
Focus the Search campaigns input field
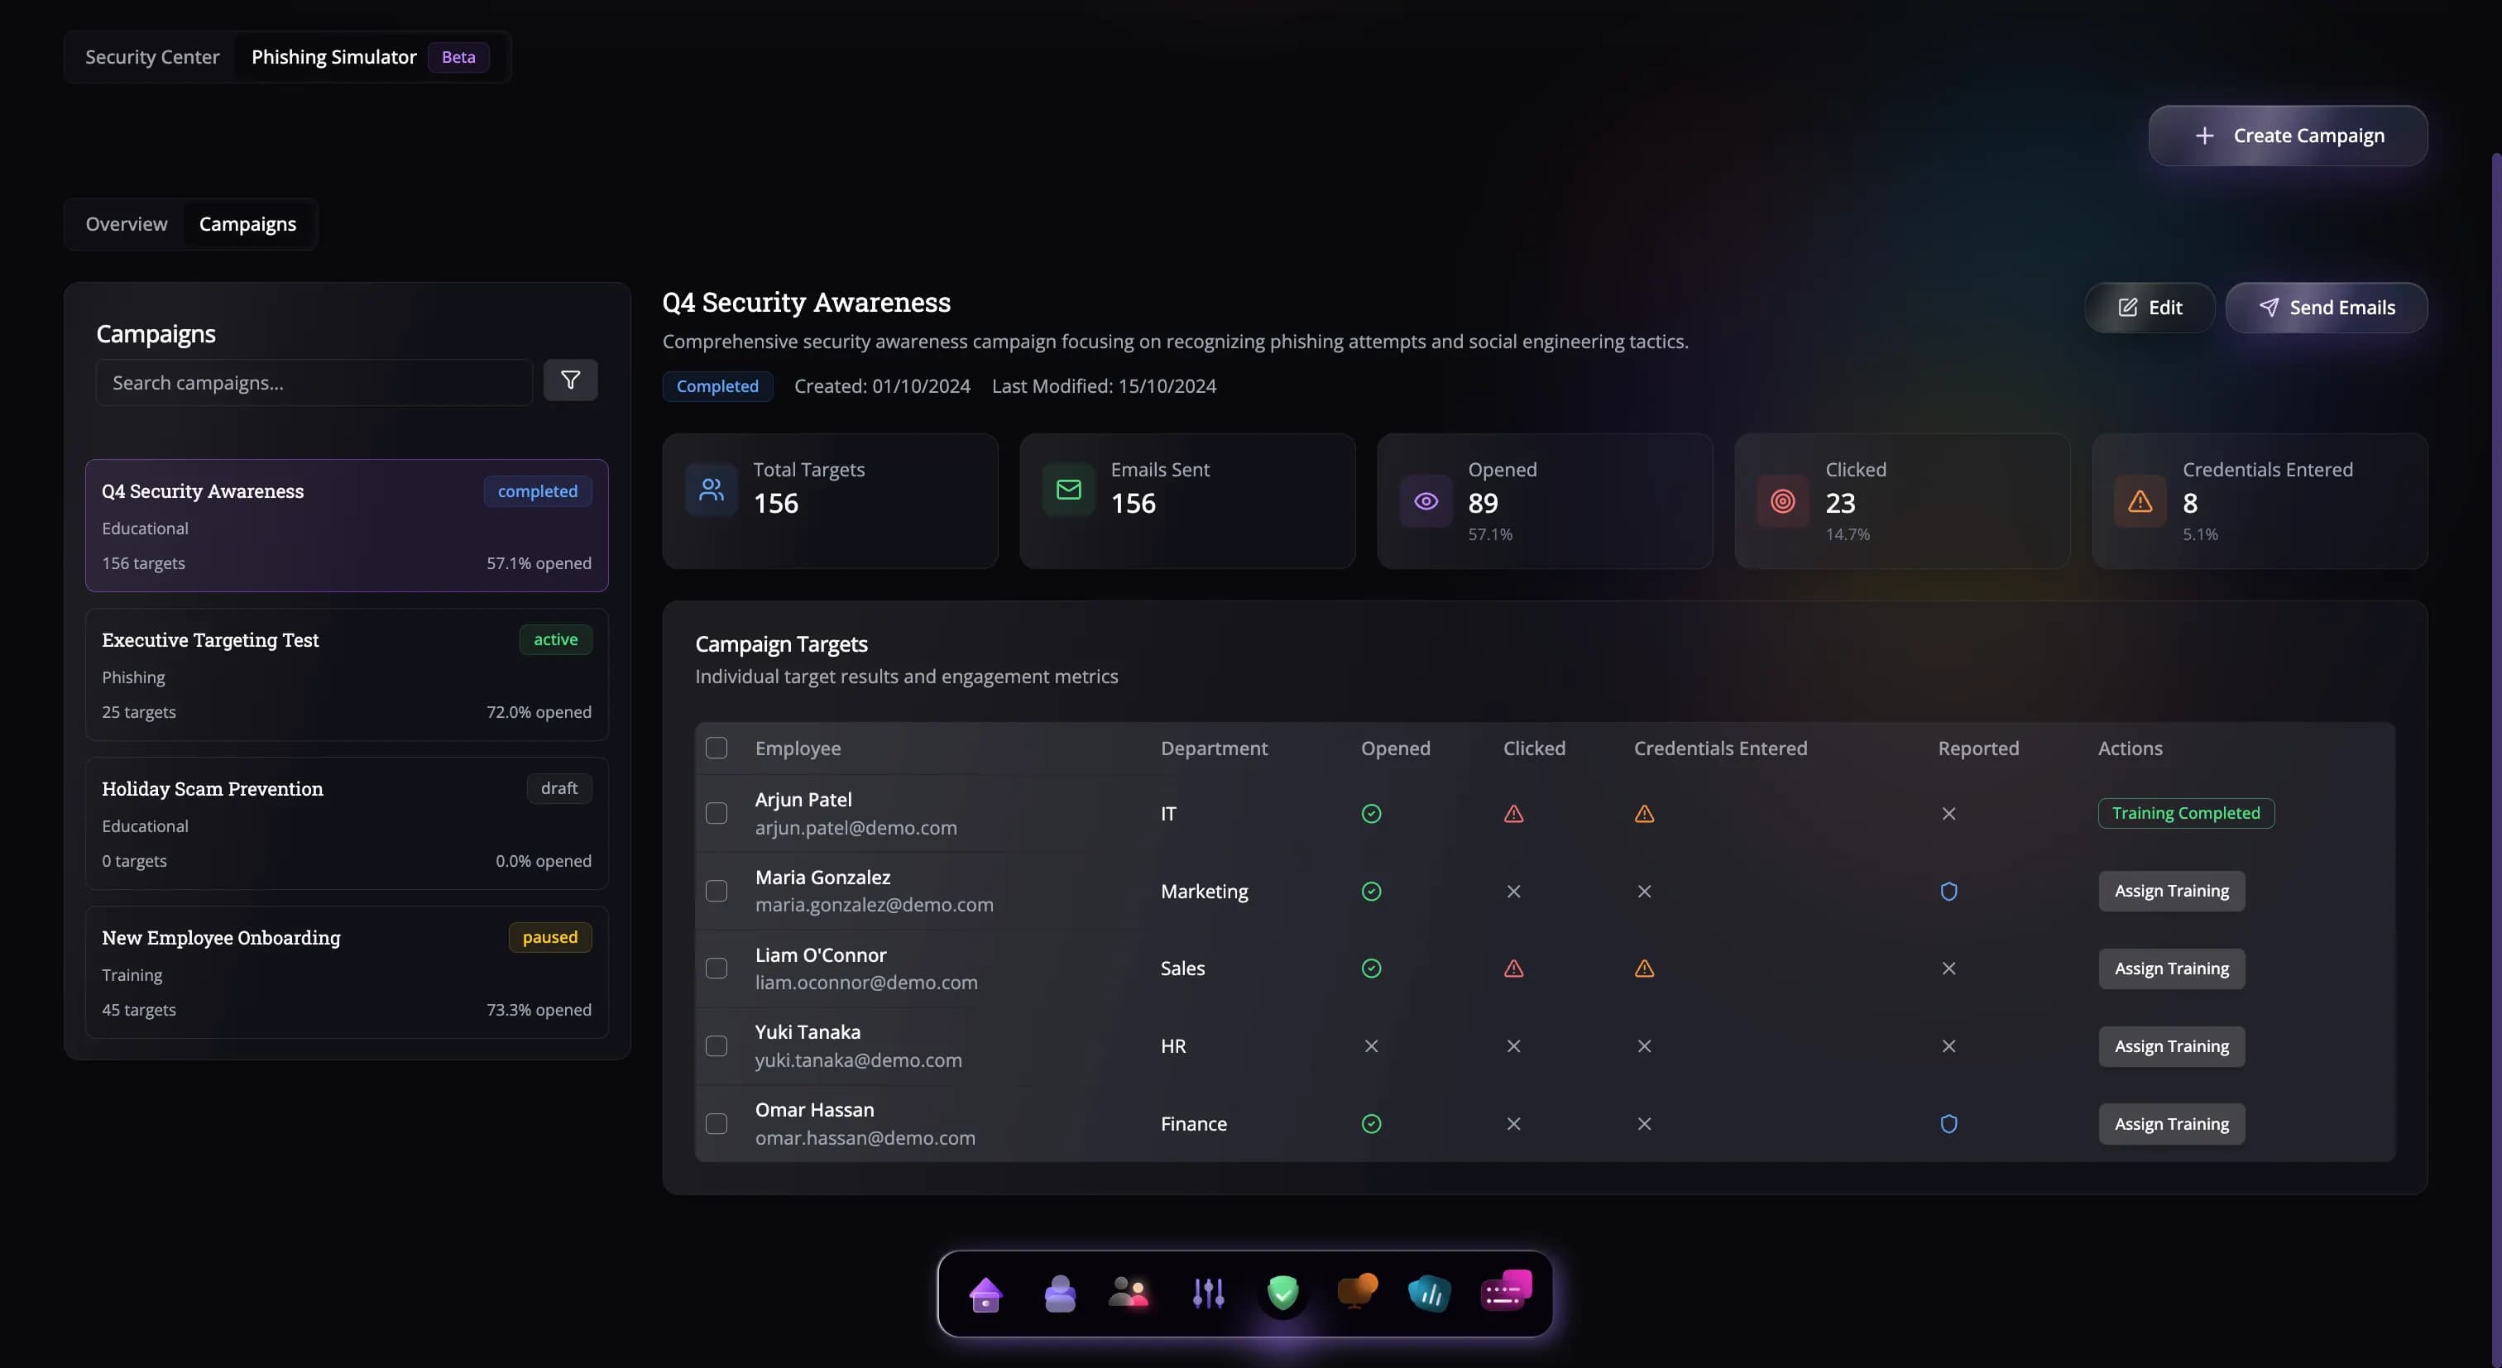pos(314,383)
